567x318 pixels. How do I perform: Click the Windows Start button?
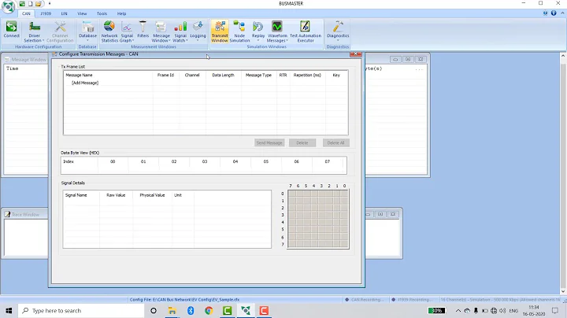(x=9, y=311)
